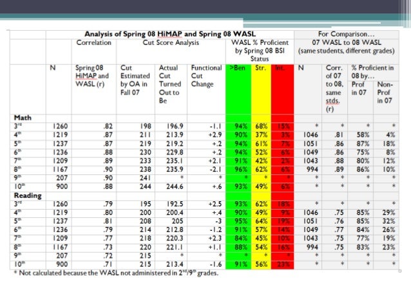
Task: Select the Reading actual cut value '212.8'
Action: (175, 230)
